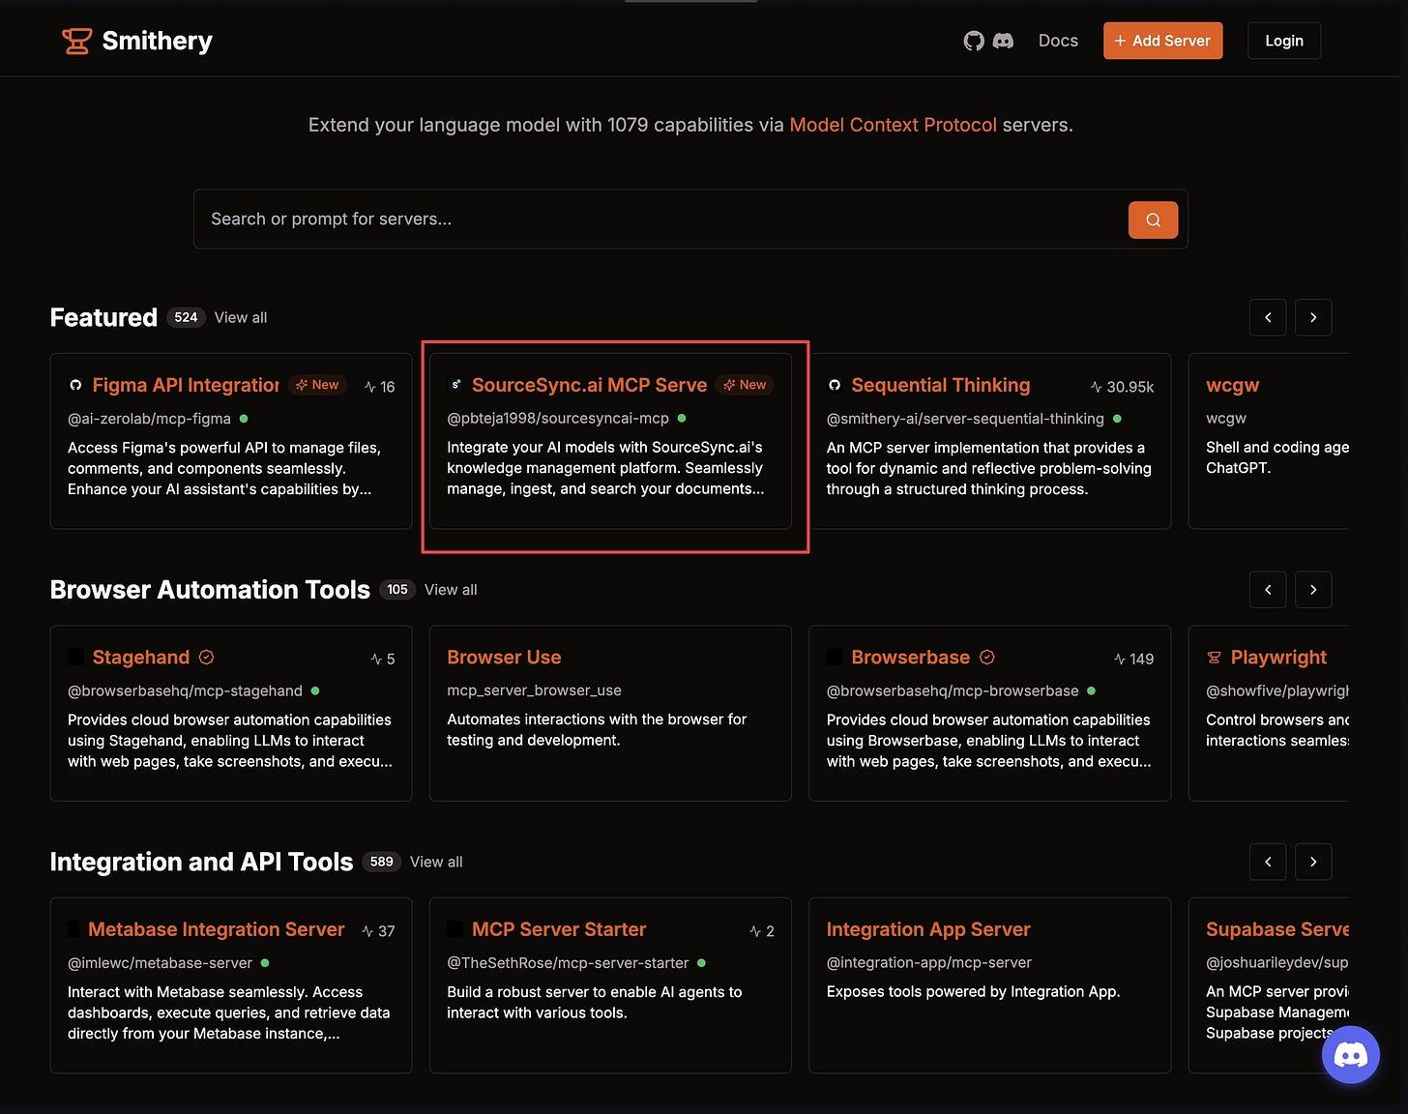
Task: Click mcp_server_browser_use text
Action: click(534, 690)
